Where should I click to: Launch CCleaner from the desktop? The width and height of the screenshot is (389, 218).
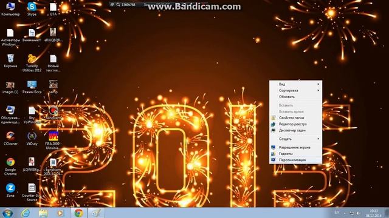click(10, 139)
